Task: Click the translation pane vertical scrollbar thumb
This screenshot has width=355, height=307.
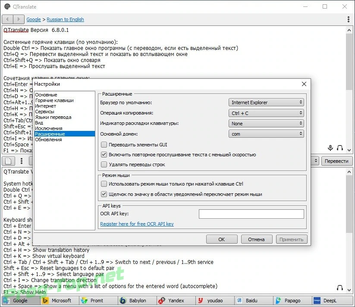Action: pyautogui.click(x=349, y=204)
